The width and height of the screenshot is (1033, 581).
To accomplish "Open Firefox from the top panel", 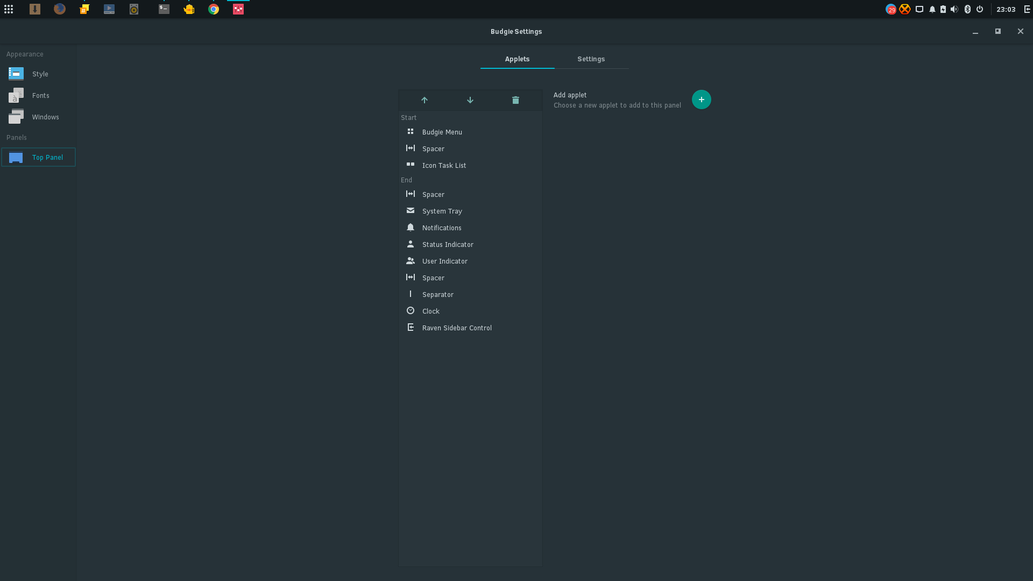I will click(x=60, y=9).
